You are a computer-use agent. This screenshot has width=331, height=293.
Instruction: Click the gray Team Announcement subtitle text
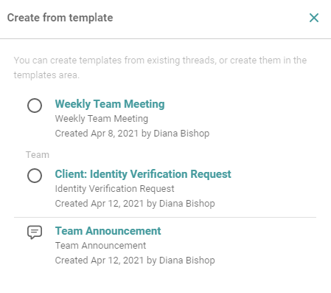(100, 246)
